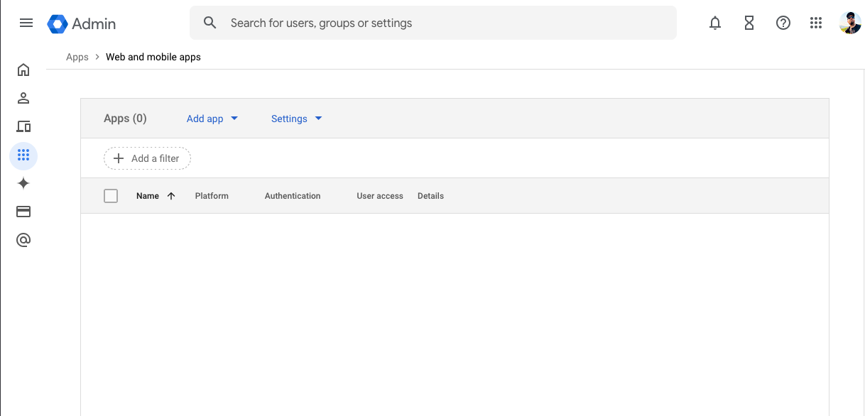The image size is (865, 416).
Task: Open notifications with the bell icon
Action: tap(714, 23)
